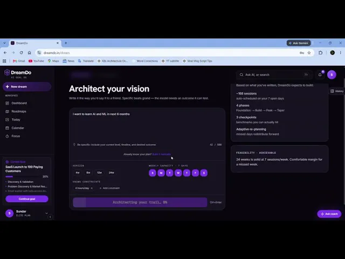
Task: Go to the Today view
Action: [x=13, y=120]
